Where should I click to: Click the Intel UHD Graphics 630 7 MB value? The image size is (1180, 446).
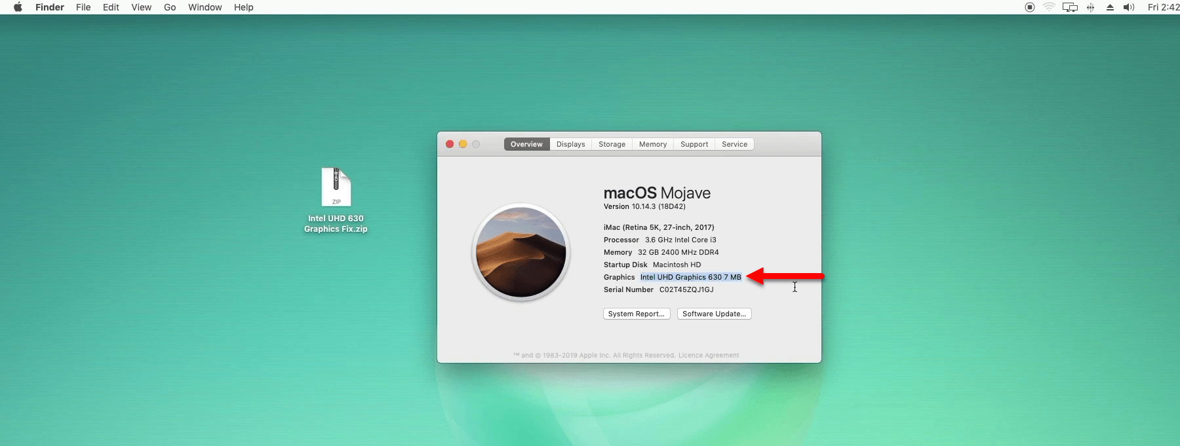point(691,277)
